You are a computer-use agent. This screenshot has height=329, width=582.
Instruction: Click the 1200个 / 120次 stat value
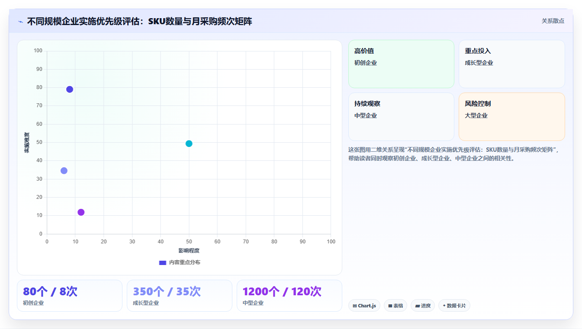(282, 291)
